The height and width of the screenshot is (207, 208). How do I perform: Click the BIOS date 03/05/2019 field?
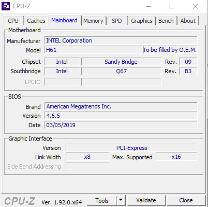pos(121,125)
